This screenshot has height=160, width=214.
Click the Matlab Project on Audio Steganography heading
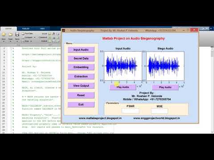point(133,39)
